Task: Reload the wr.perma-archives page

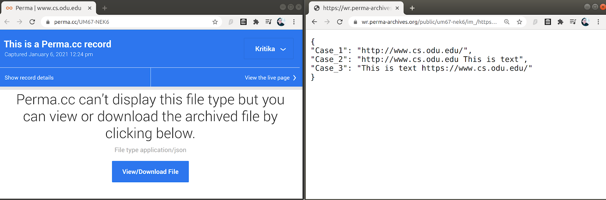Action: point(340,22)
